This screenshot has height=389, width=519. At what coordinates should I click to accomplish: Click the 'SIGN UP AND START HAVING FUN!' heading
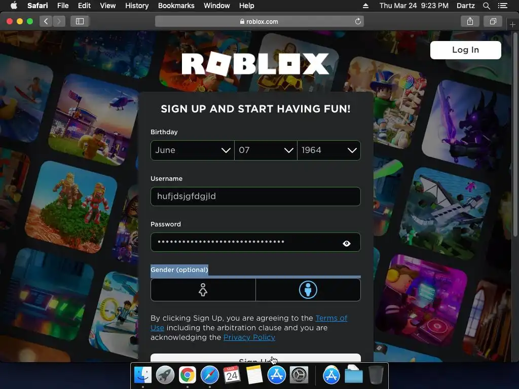(255, 109)
